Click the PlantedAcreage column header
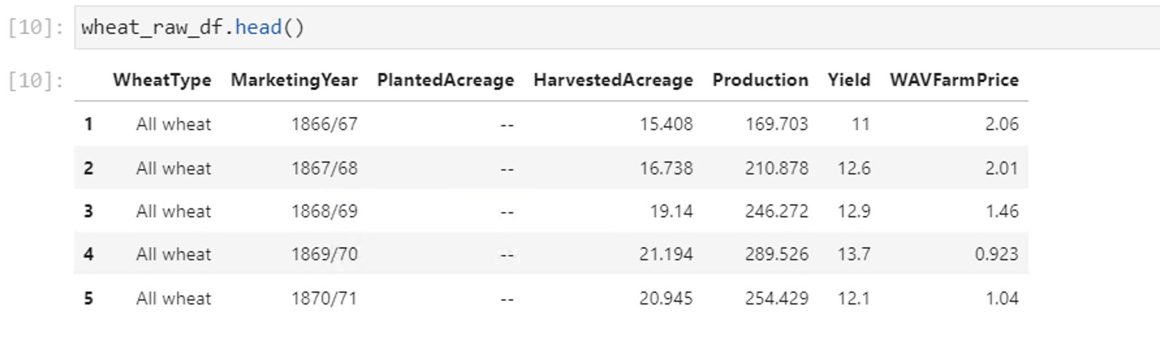The image size is (1160, 341). [445, 80]
